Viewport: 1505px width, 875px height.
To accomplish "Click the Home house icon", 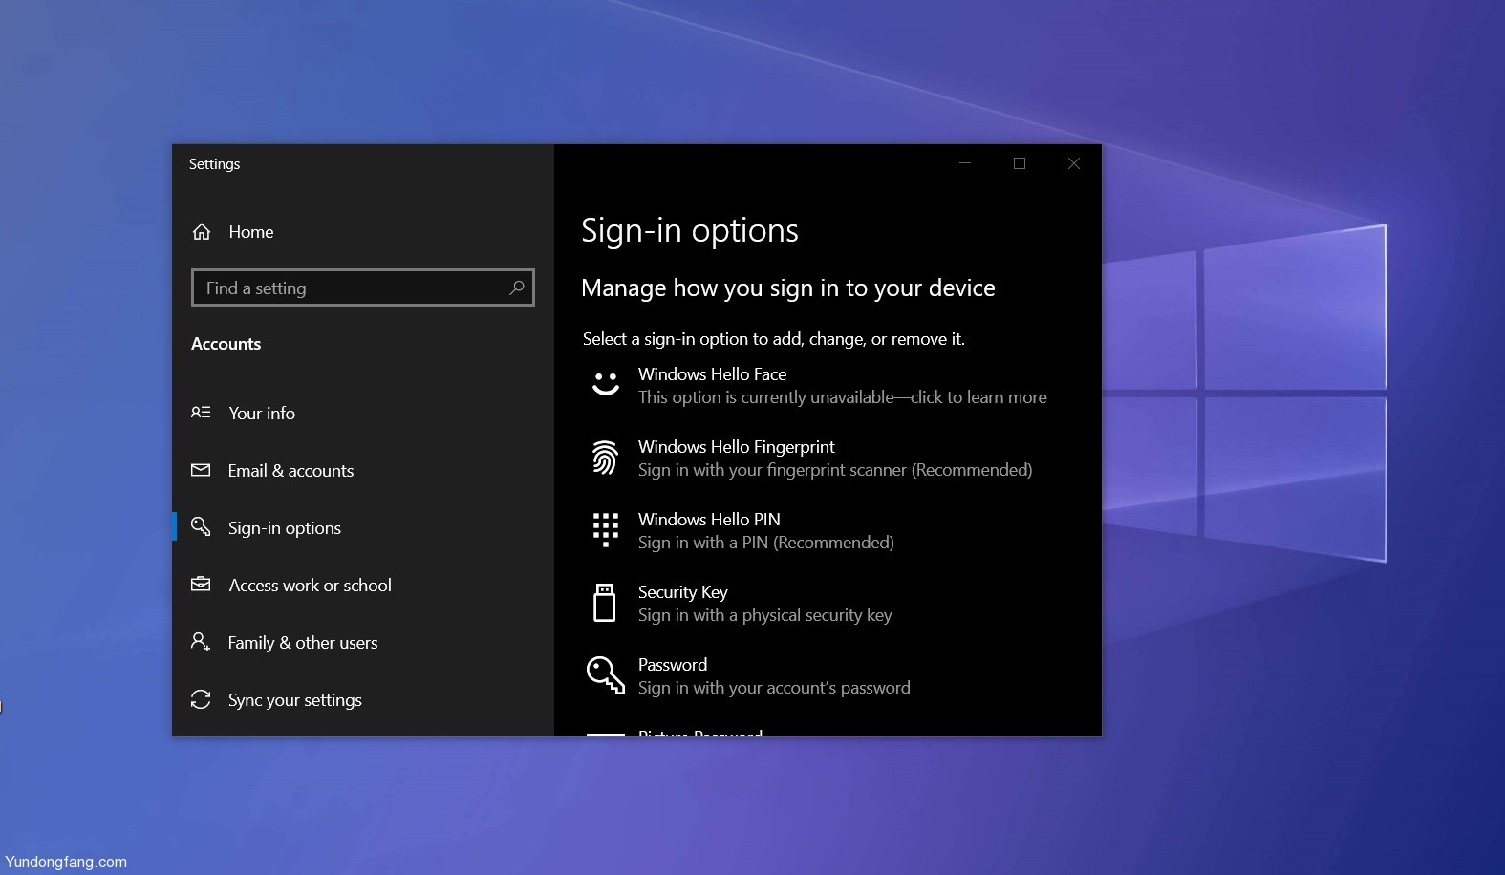I will pyautogui.click(x=202, y=232).
